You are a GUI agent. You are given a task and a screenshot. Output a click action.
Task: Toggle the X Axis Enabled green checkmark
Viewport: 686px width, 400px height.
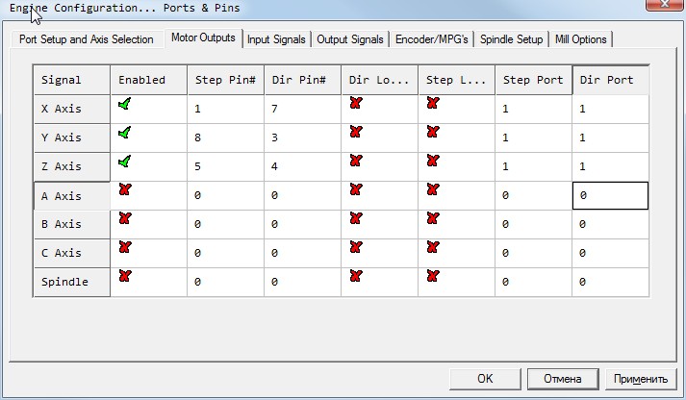[x=124, y=103]
